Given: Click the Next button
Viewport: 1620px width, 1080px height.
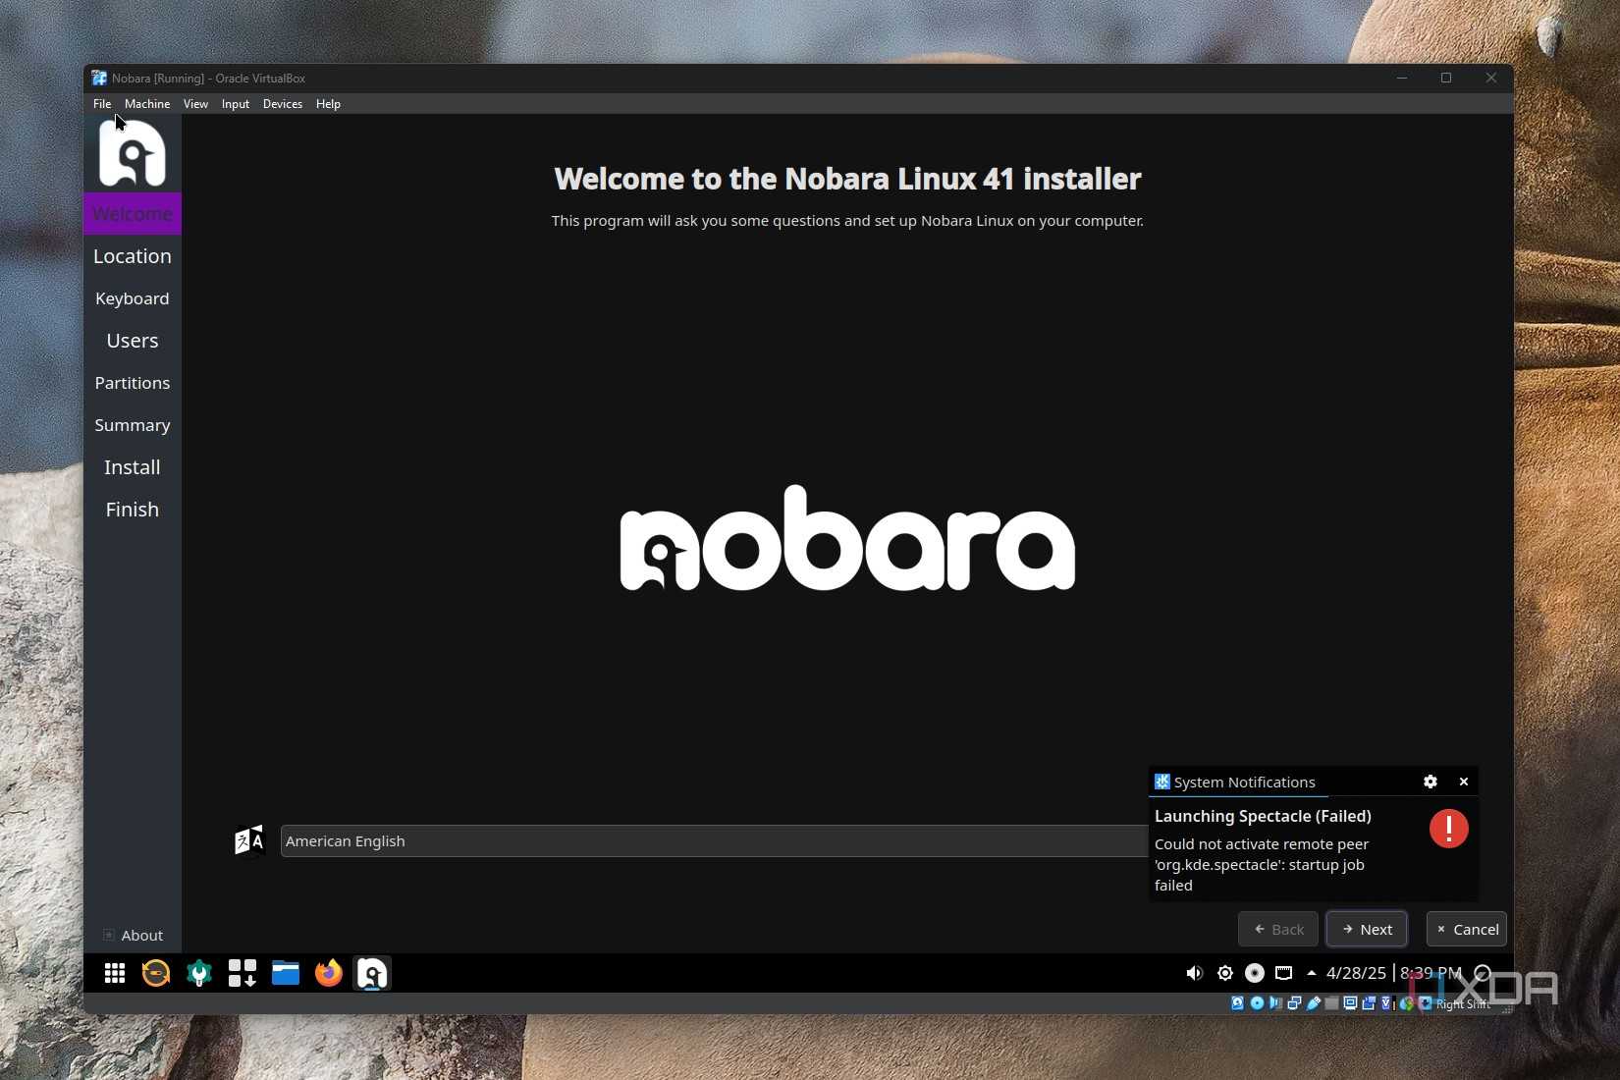Looking at the screenshot, I should 1367,929.
